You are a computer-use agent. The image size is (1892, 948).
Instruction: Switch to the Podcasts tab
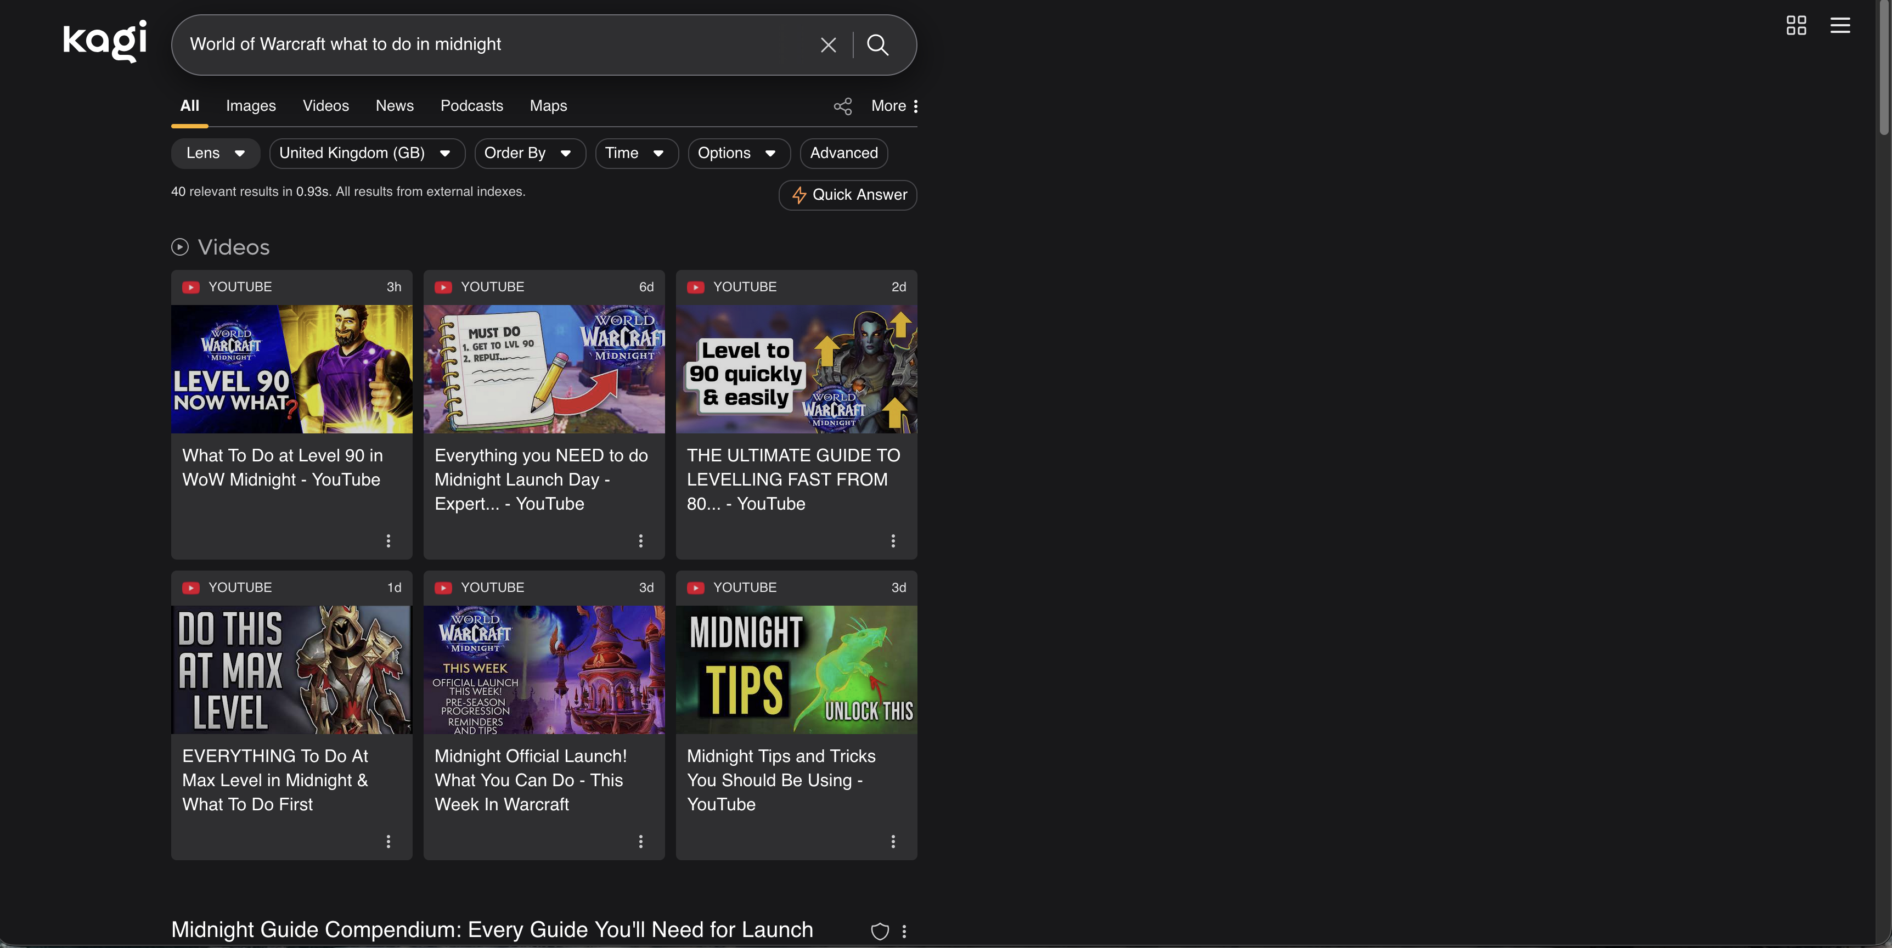(x=471, y=106)
